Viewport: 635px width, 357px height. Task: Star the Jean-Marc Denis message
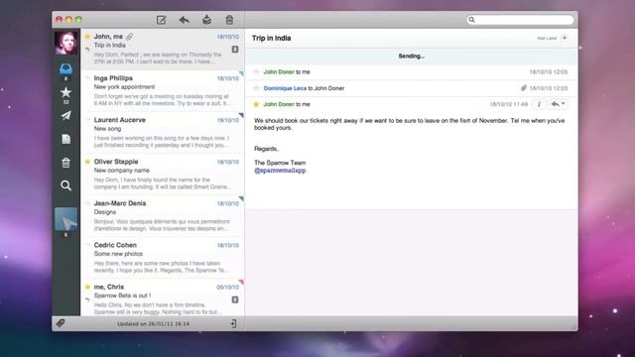pyautogui.click(x=87, y=203)
